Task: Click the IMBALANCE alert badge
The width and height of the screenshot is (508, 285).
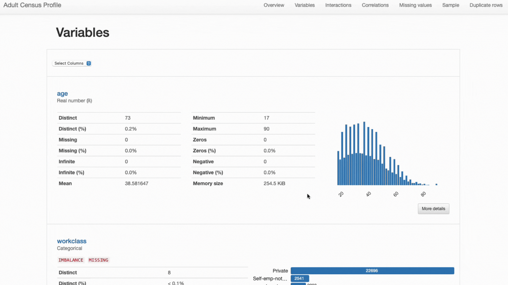Action: (x=71, y=260)
